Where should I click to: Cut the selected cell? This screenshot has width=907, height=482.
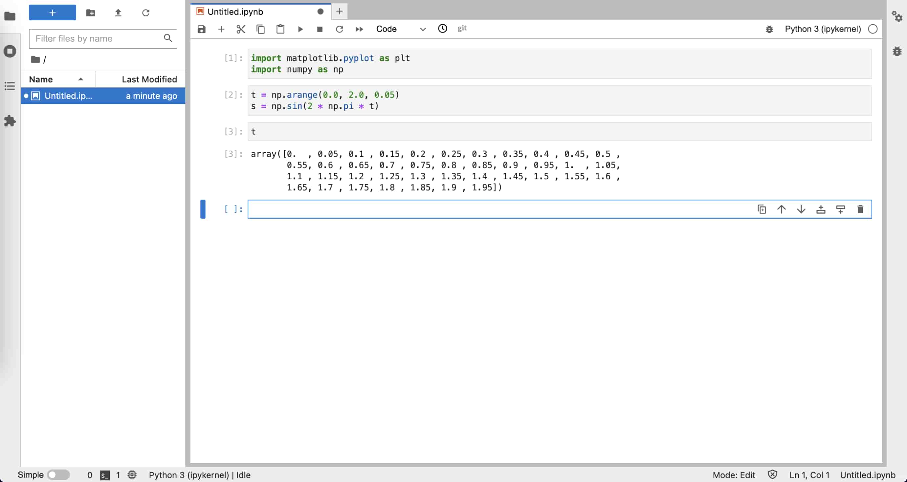pyautogui.click(x=241, y=29)
